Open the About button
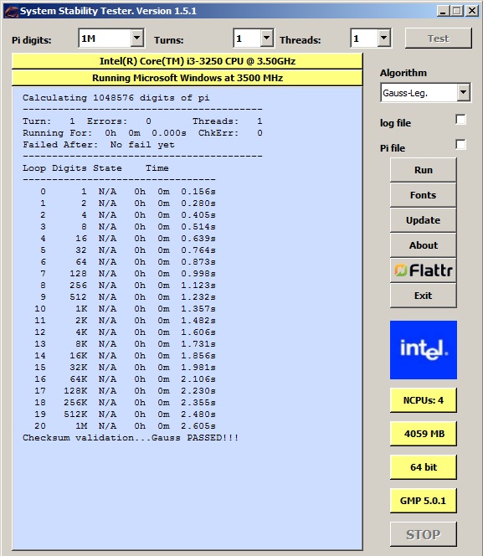This screenshot has height=556, width=483. (423, 245)
